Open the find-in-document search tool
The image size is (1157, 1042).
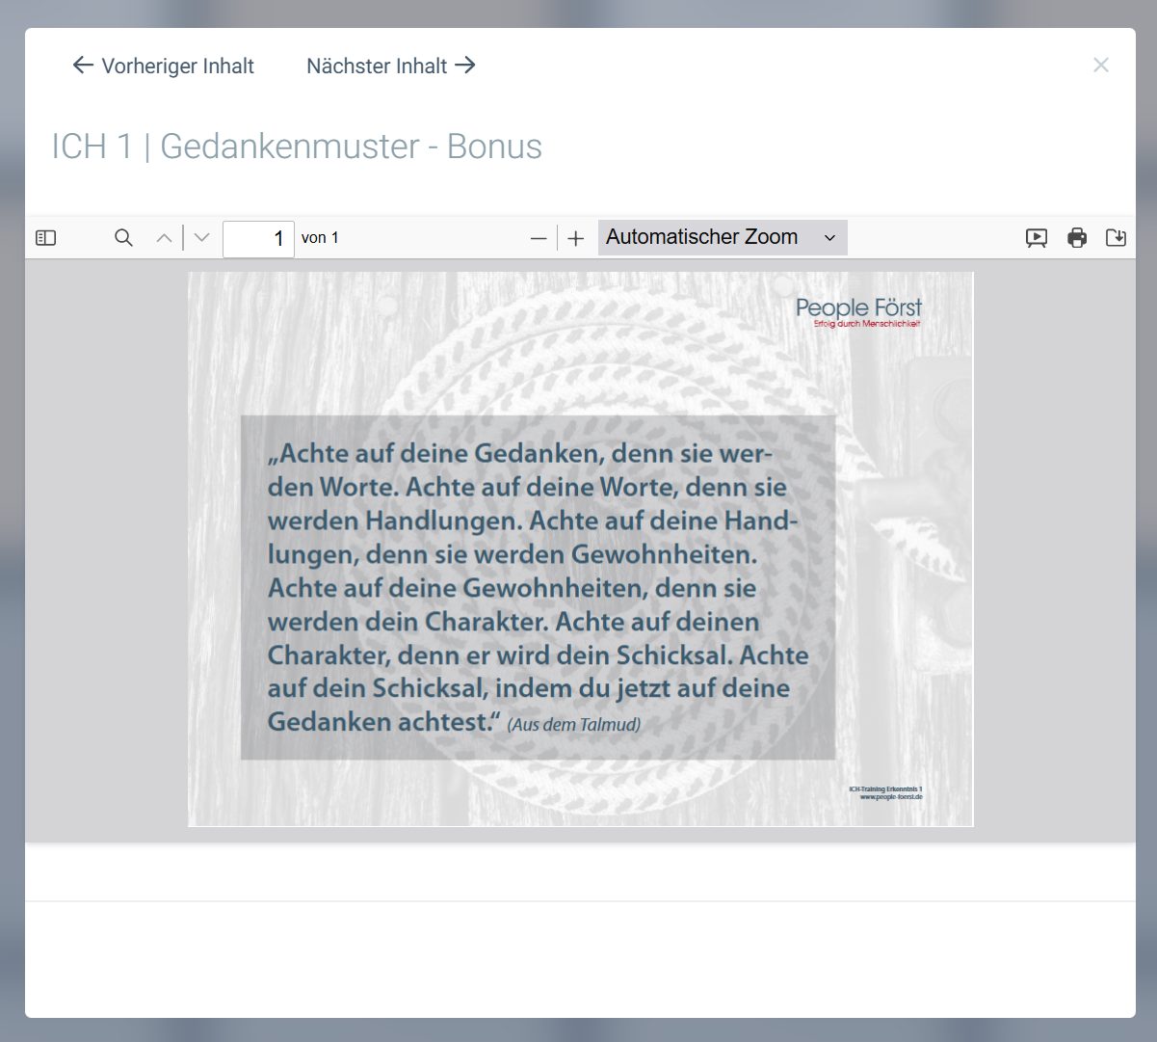[x=123, y=238]
